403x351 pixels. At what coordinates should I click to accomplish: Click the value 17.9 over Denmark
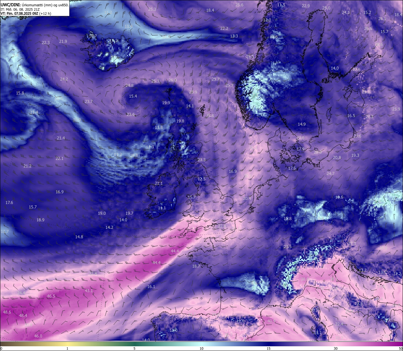[300, 149]
